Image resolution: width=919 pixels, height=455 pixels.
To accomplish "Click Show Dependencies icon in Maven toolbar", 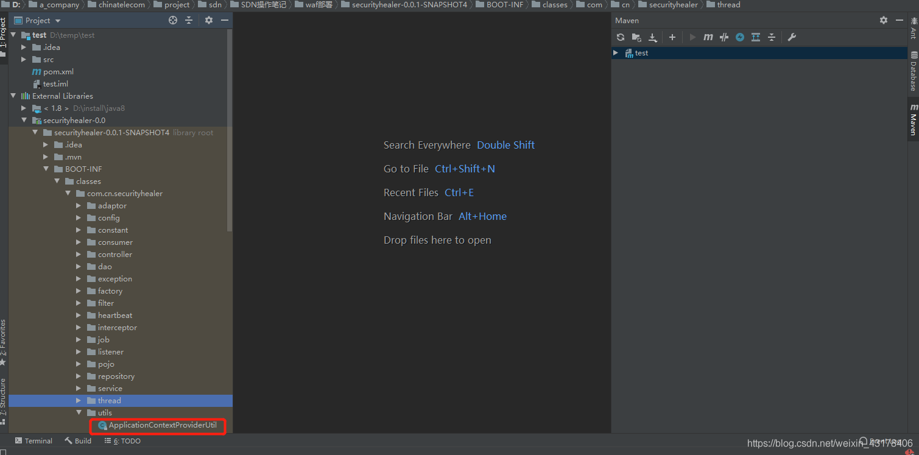I will 756,37.
